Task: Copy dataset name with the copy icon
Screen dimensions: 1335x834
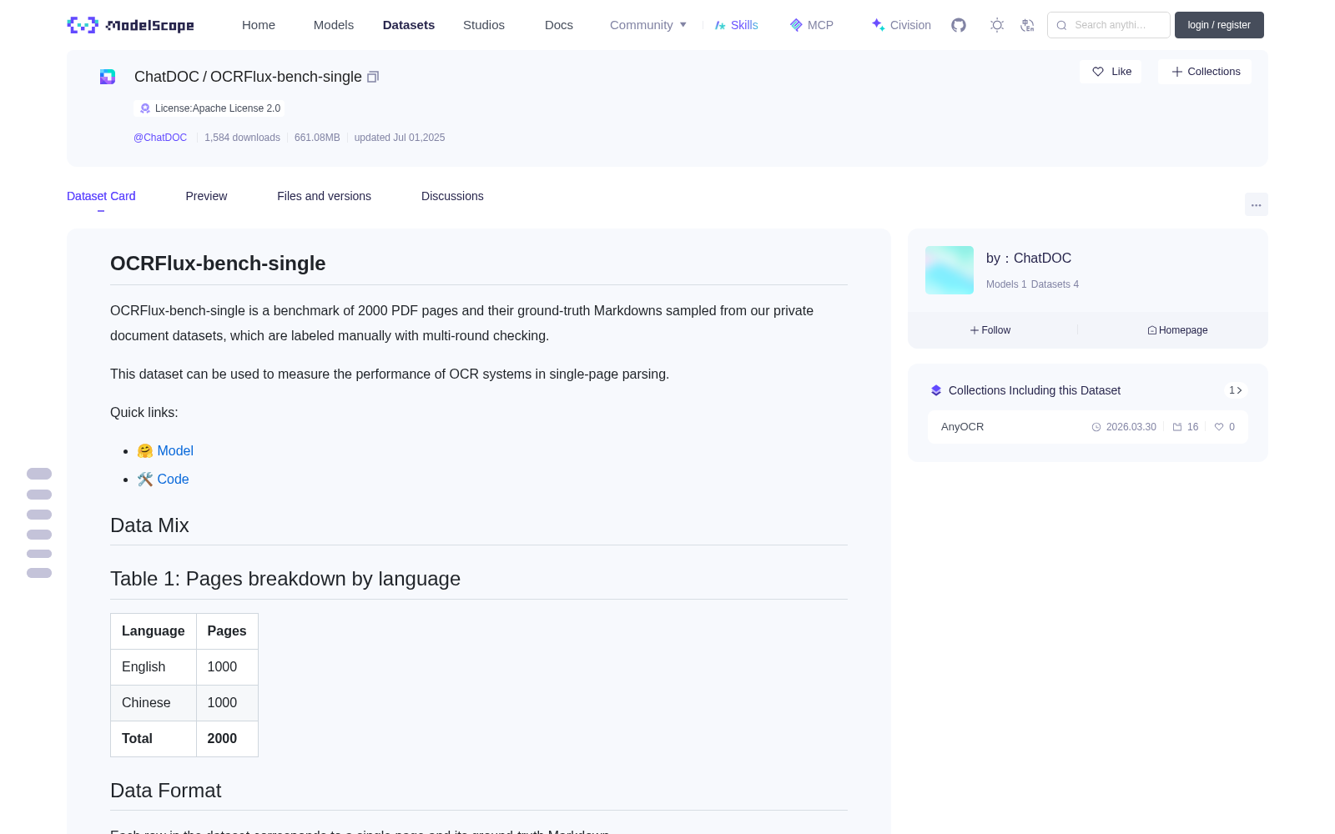Action: coord(373,77)
